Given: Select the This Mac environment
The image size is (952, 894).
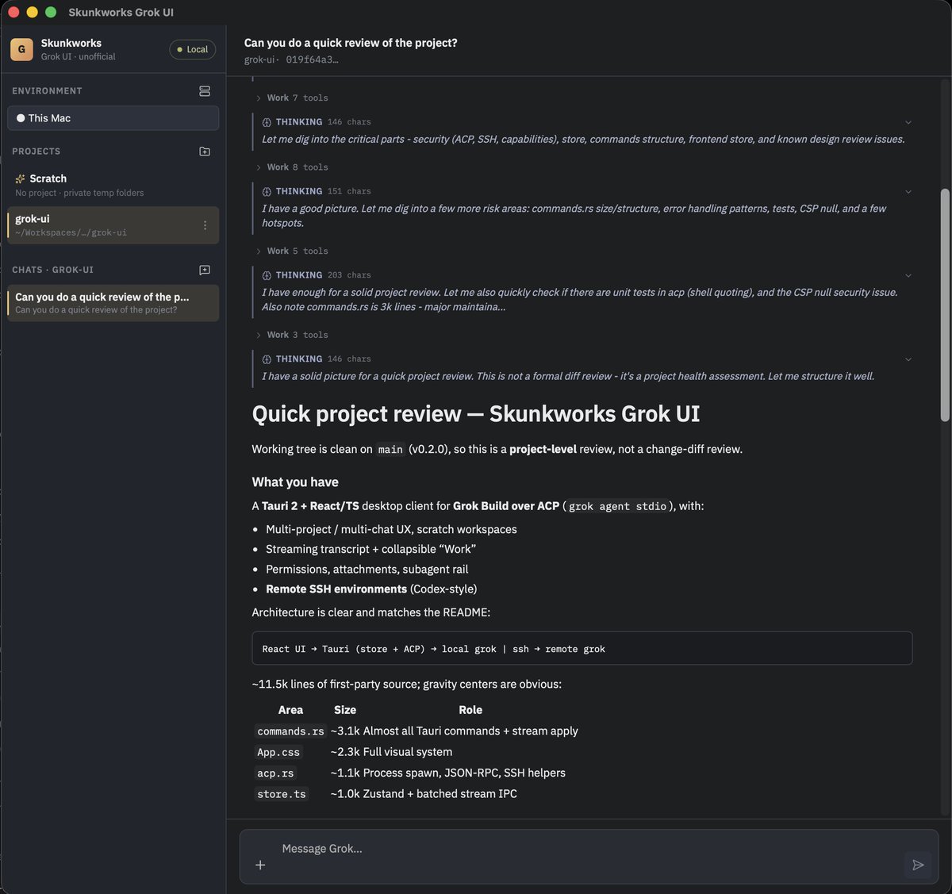Looking at the screenshot, I should (113, 118).
